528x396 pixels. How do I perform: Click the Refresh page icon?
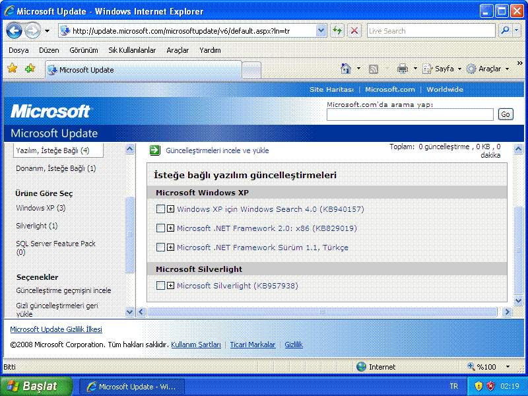point(337,31)
